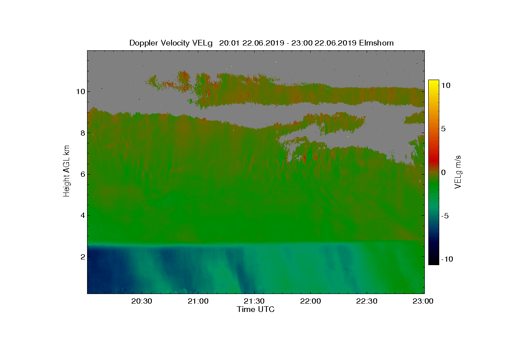This screenshot has width=525, height=350.
Task: Click the 'VELg m/s' colorbar label
Action: click(x=458, y=171)
